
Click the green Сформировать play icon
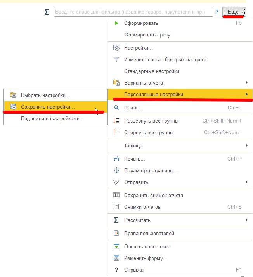[116, 23]
